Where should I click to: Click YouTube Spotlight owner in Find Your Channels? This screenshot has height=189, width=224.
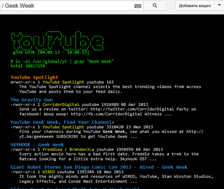tap(63, 127)
